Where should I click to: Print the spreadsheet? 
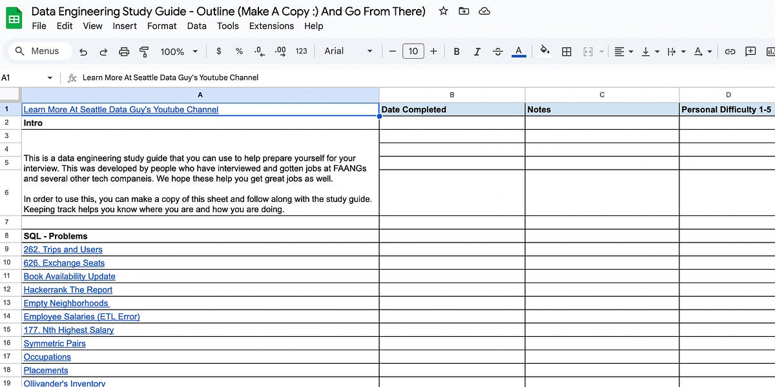coord(124,52)
